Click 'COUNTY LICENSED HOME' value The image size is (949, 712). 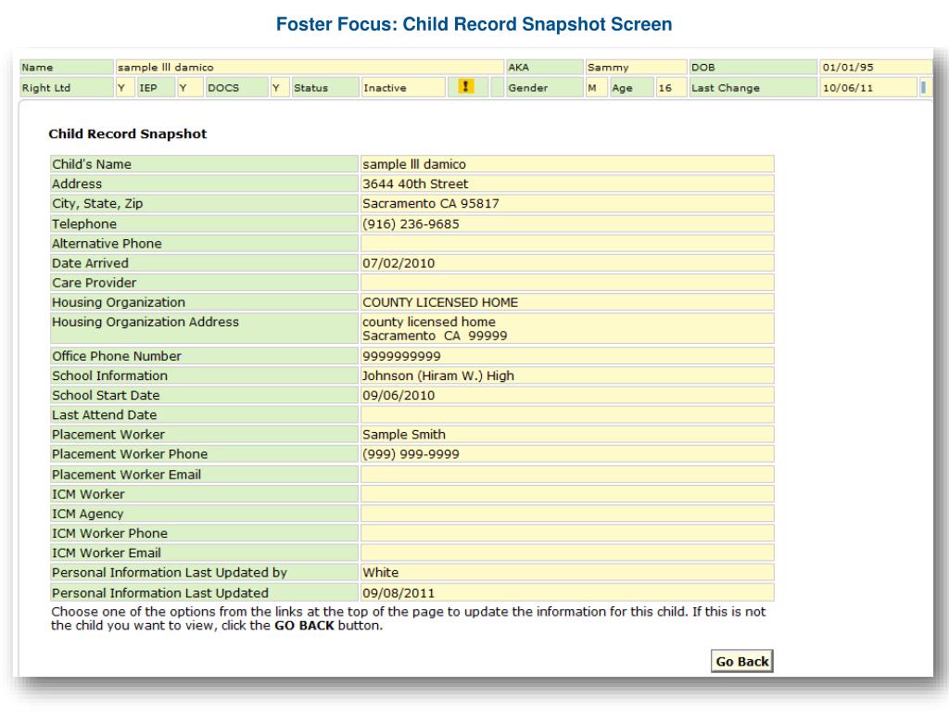[x=440, y=302]
